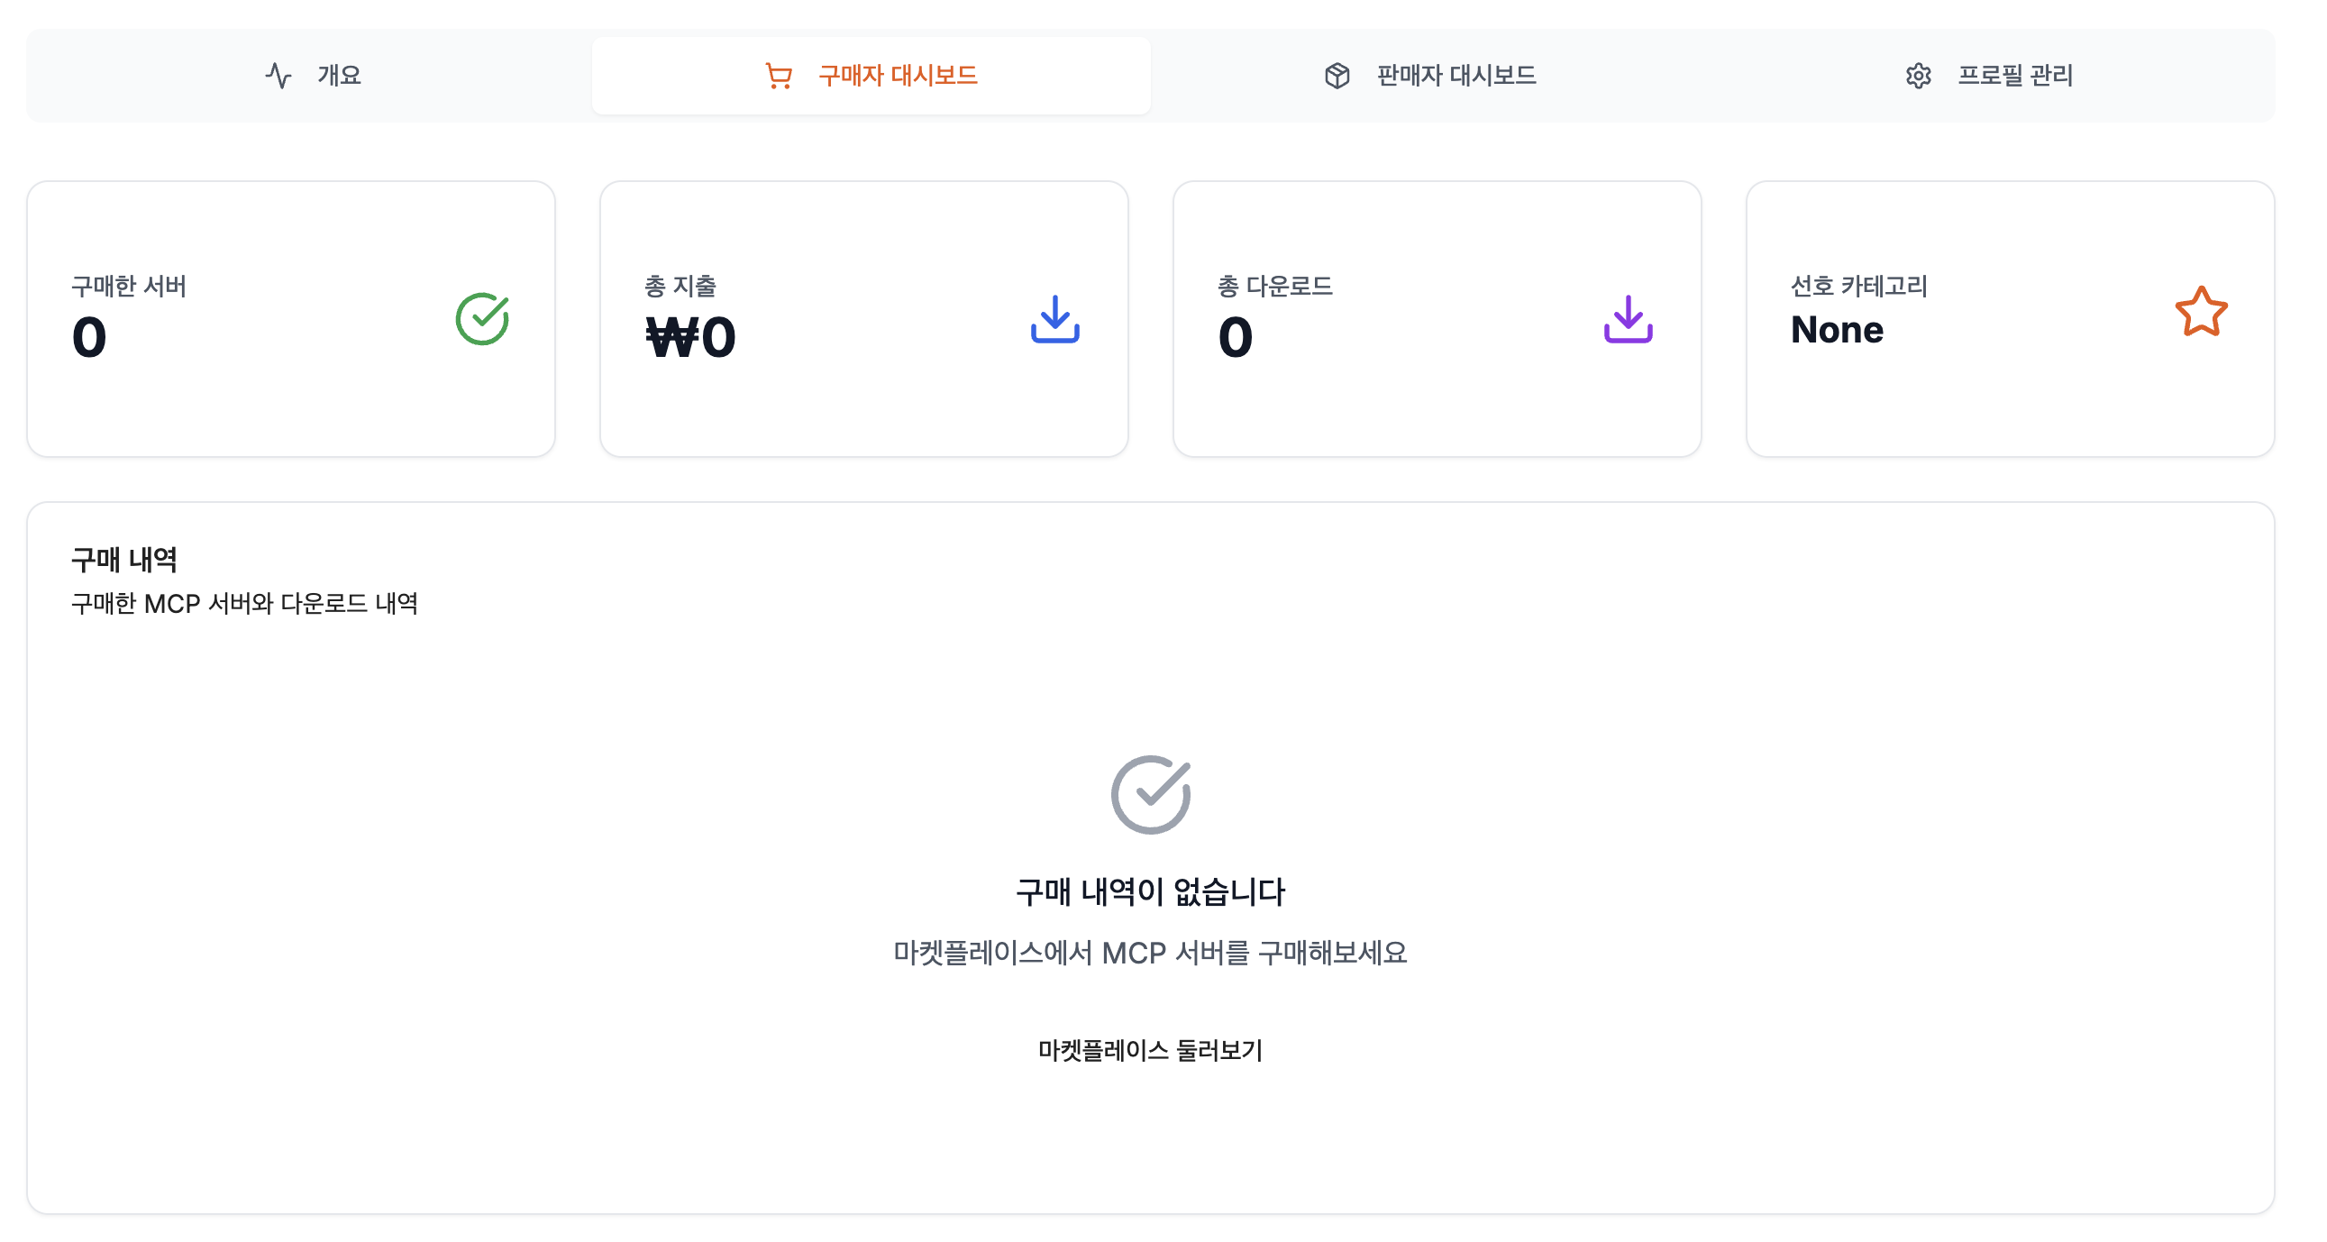Click the activity pulse icon beside 개요
The width and height of the screenshot is (2327, 1242).
pyautogui.click(x=279, y=76)
